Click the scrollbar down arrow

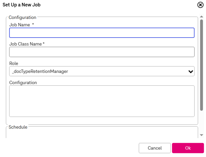[201, 135]
